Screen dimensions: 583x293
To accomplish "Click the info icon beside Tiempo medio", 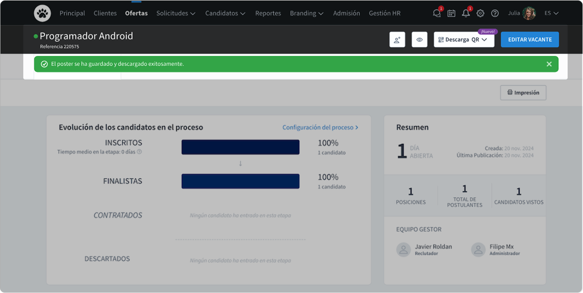I will click(x=139, y=152).
